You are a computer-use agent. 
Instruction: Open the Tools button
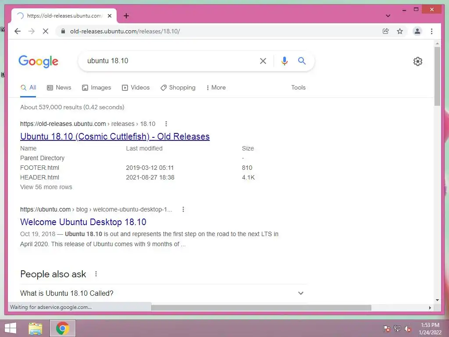(298, 88)
